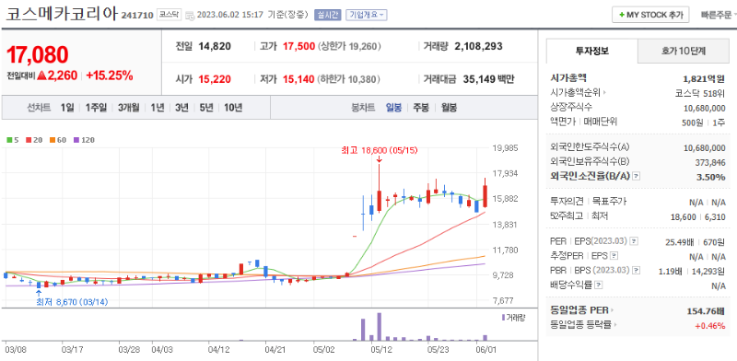Switch candle chart to 주봉
This screenshot has width=737, height=361.
click(421, 108)
